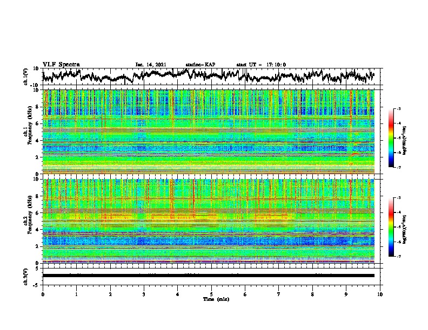This screenshot has height=330, width=428.
Task: Click the black ch.3(V) trace bar
Action: click(209, 276)
